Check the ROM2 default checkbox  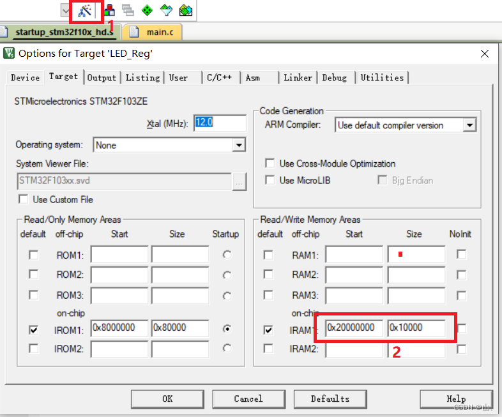pos(34,275)
